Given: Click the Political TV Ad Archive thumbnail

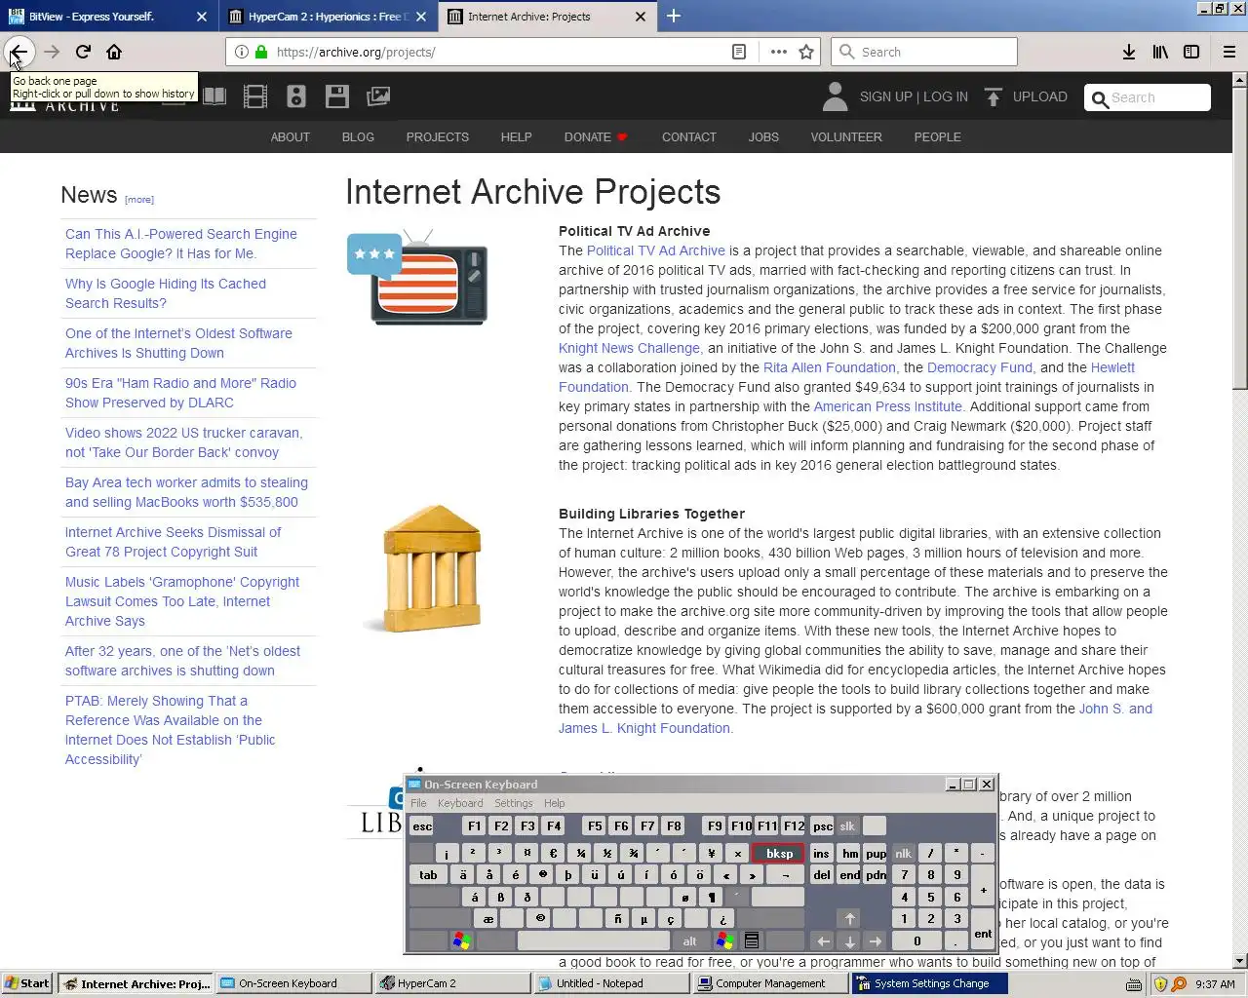Looking at the screenshot, I should (417, 278).
